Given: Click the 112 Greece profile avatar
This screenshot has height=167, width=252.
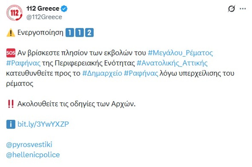Looking at the screenshot, I should tap(14, 13).
